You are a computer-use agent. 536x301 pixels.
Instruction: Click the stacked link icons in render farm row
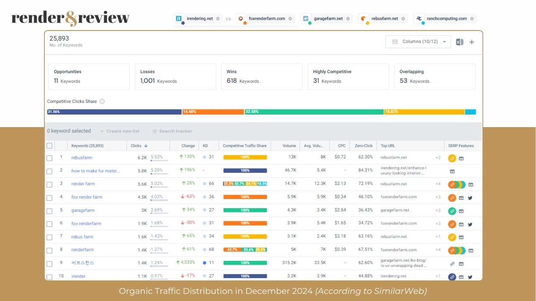point(457,184)
